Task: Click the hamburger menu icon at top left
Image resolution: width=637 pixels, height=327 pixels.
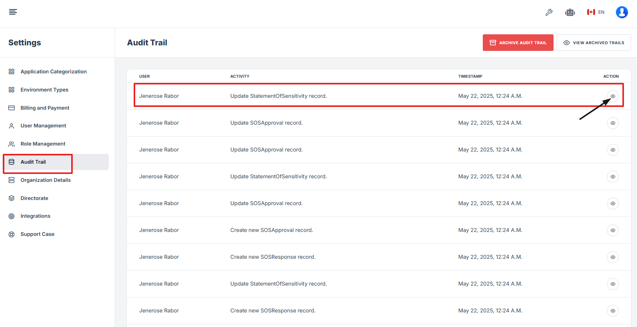Action: [x=13, y=12]
